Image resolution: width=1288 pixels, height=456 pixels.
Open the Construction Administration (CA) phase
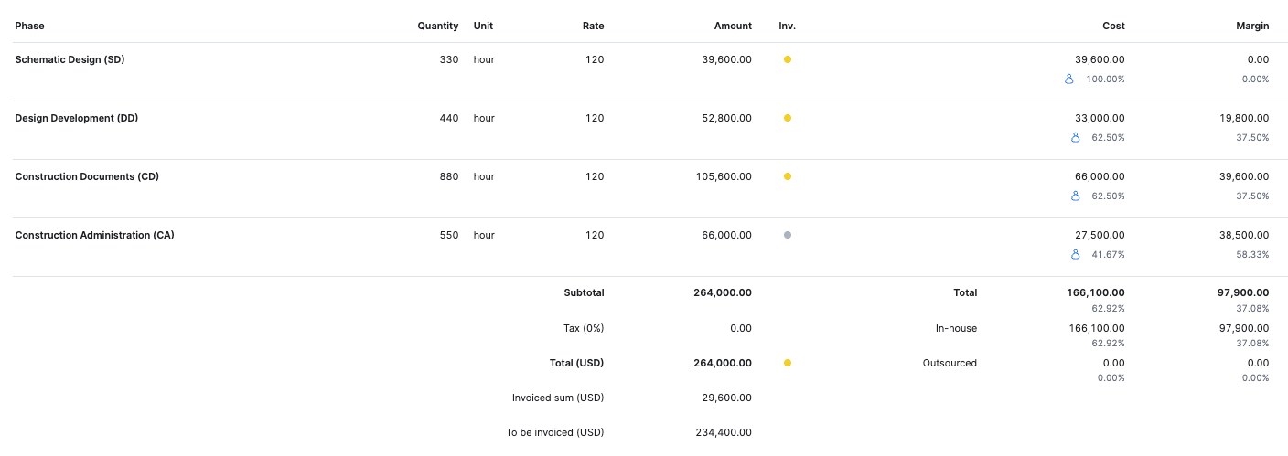pos(95,235)
